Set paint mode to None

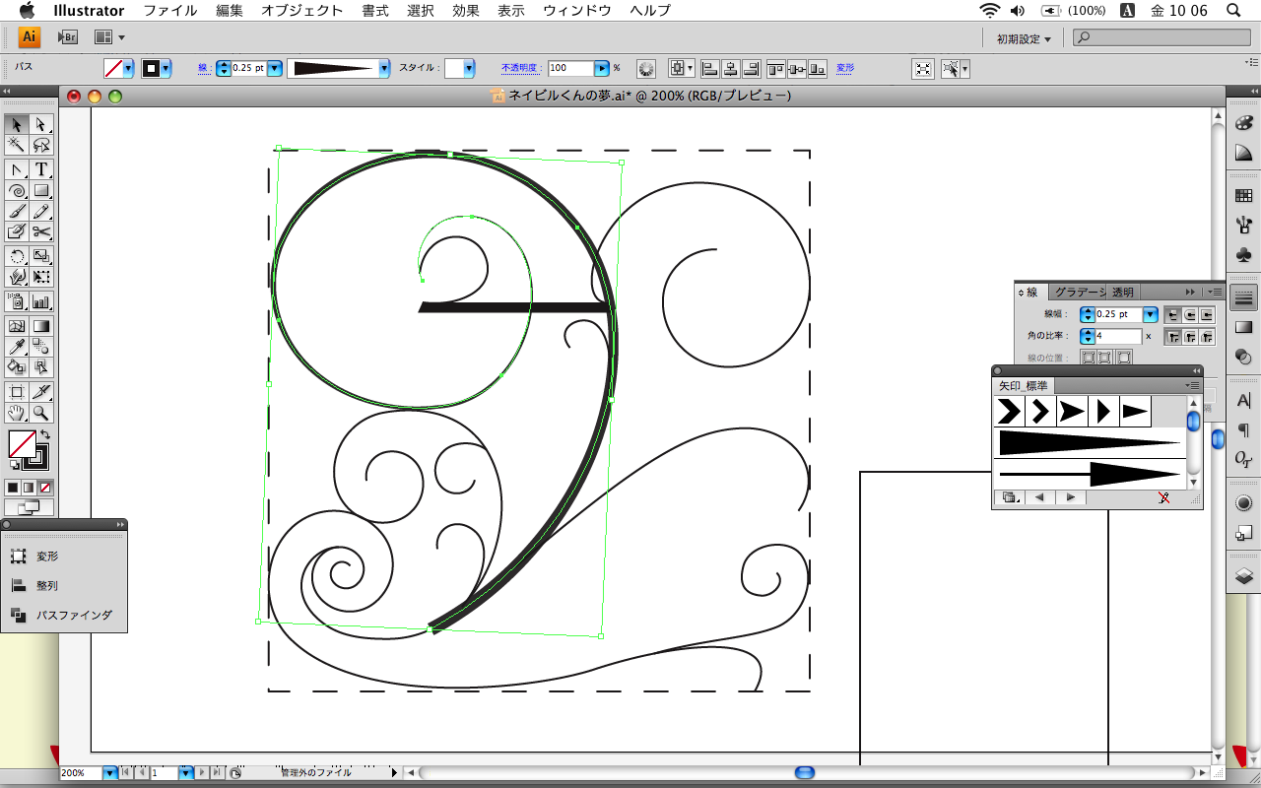click(45, 488)
